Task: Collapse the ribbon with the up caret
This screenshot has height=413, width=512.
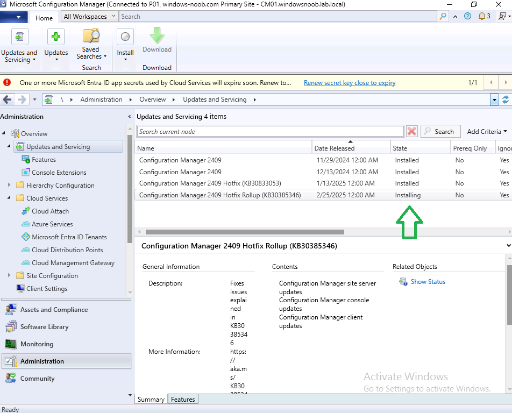Action: (455, 16)
